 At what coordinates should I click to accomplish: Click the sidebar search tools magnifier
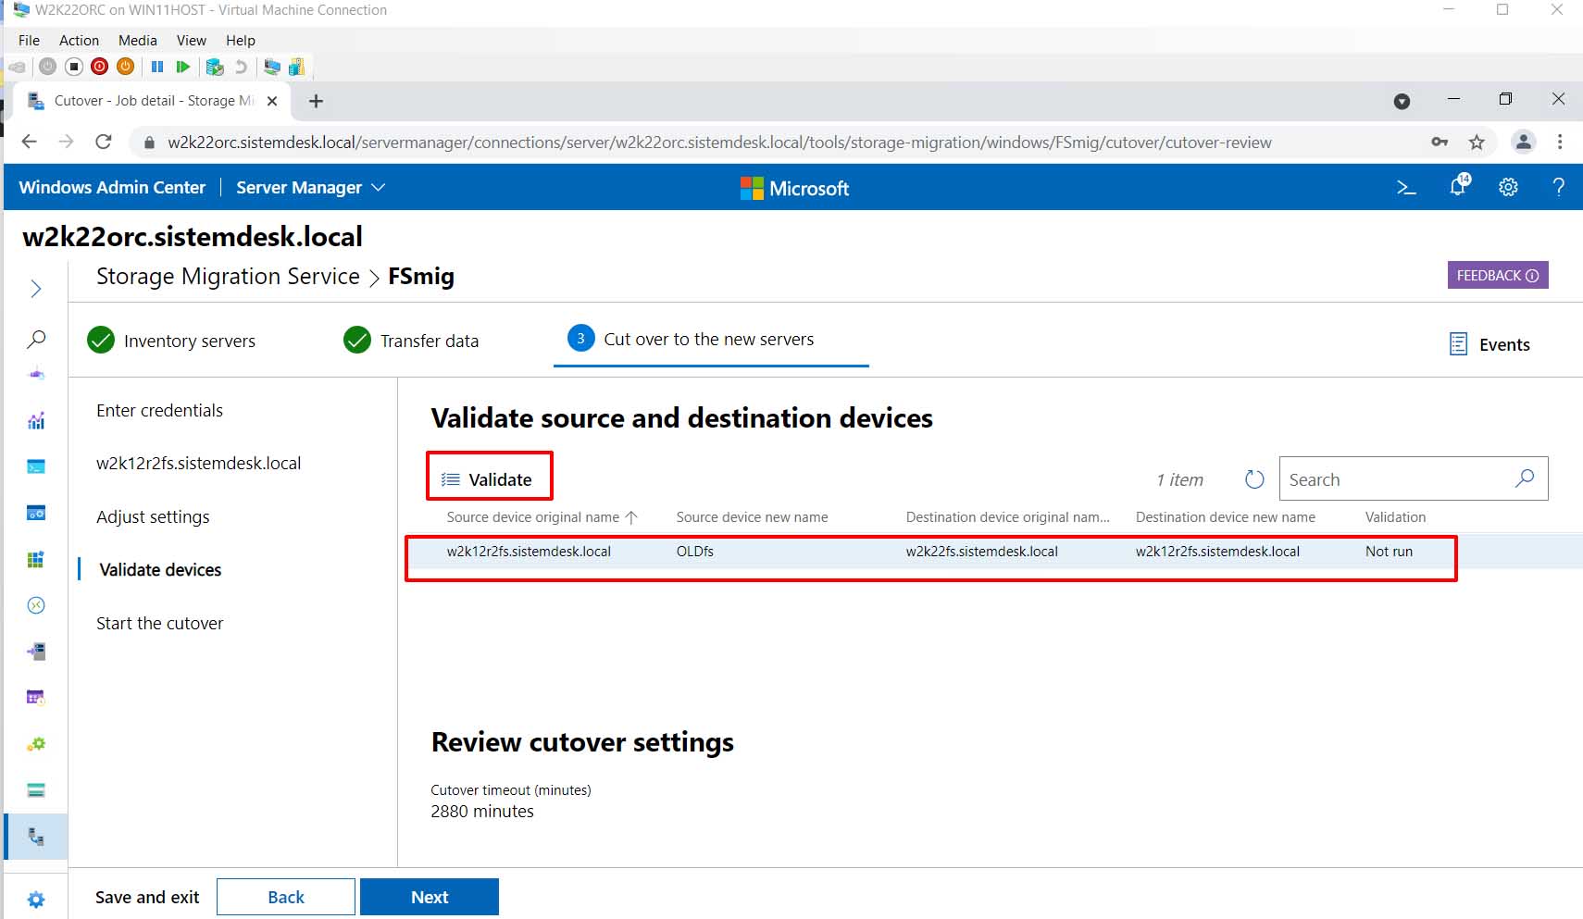click(36, 340)
